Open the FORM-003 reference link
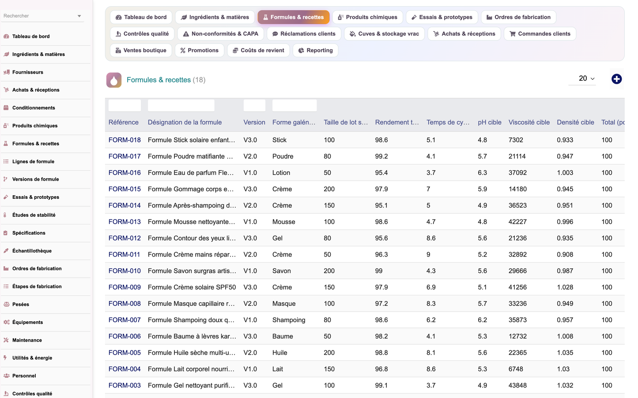Screen dimensions: 638x398 [125, 385]
